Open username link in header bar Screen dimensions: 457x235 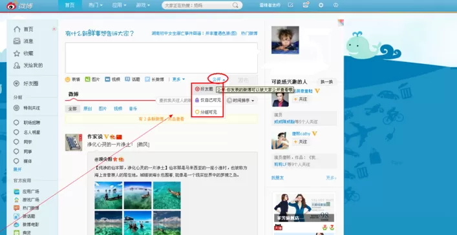(270, 5)
